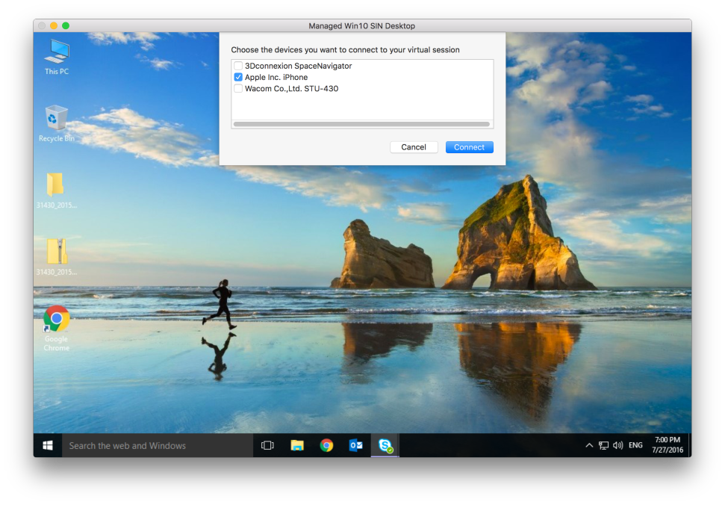Open File Explorer from the taskbar
725x505 pixels.
(x=296, y=445)
